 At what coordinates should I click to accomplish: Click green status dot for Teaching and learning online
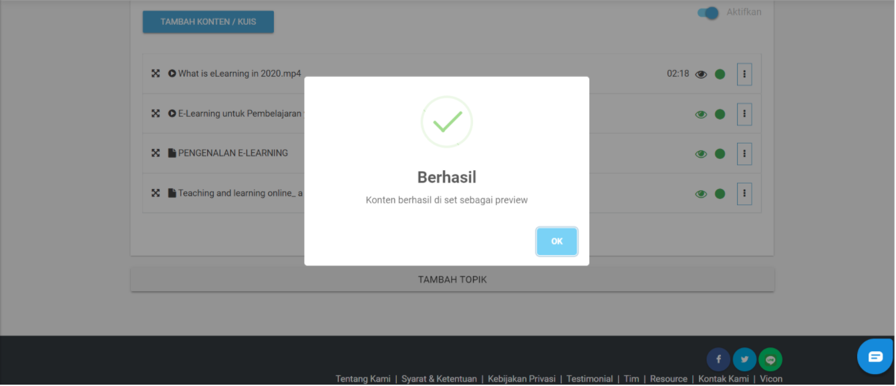(x=720, y=194)
